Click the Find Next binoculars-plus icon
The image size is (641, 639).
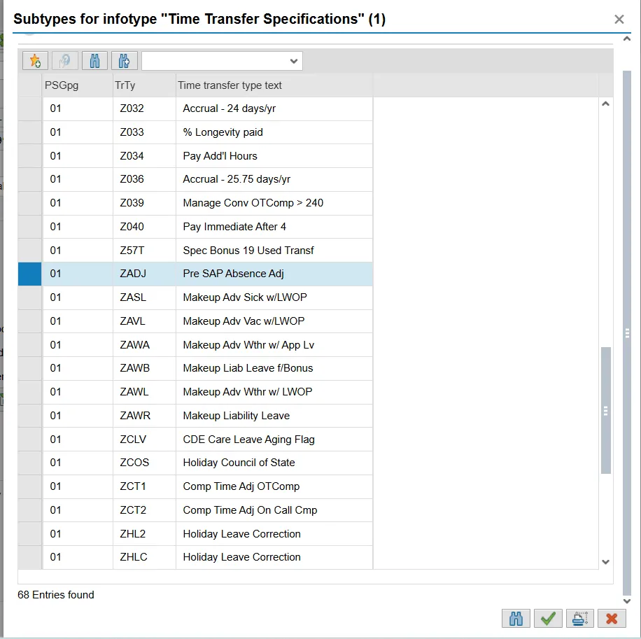125,61
